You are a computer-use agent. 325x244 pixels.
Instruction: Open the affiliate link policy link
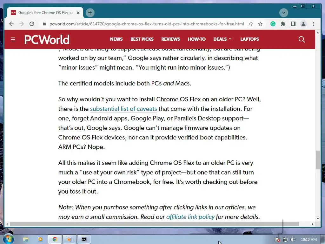[190, 217]
